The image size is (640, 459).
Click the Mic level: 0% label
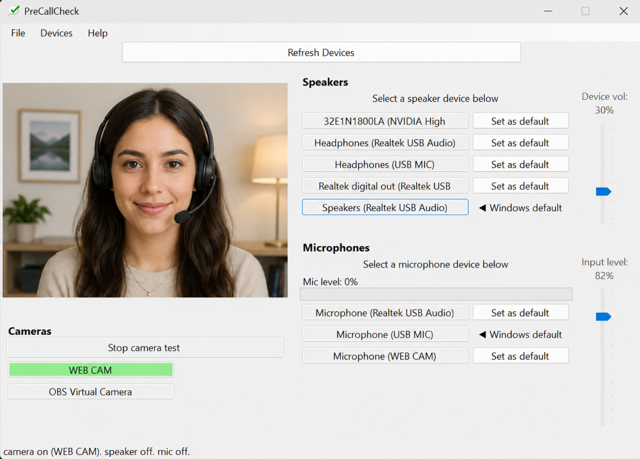tap(330, 282)
